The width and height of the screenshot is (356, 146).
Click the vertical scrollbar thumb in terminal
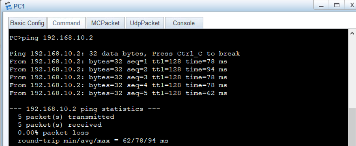tap(352, 127)
